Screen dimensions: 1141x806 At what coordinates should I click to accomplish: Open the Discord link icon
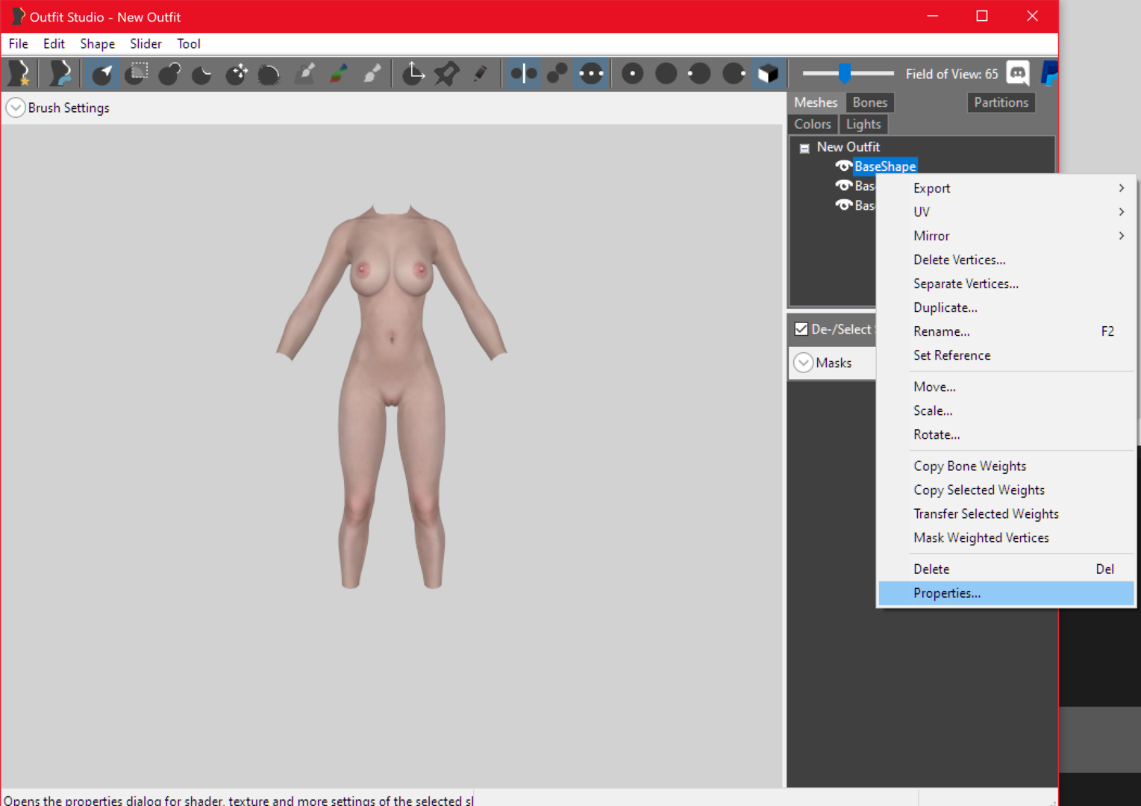(1018, 73)
